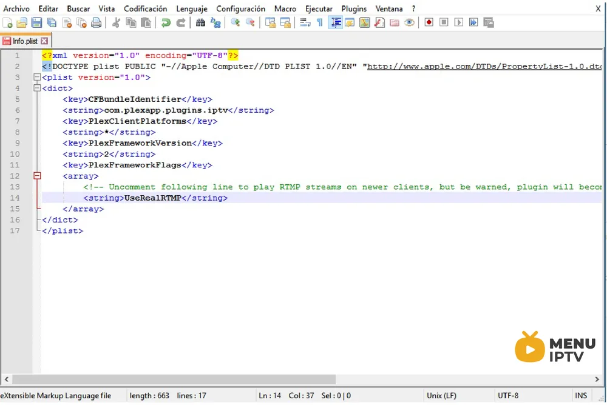Image resolution: width=607 pixels, height=405 pixels.
Task: Play the recorded macro
Action: tap(458, 22)
